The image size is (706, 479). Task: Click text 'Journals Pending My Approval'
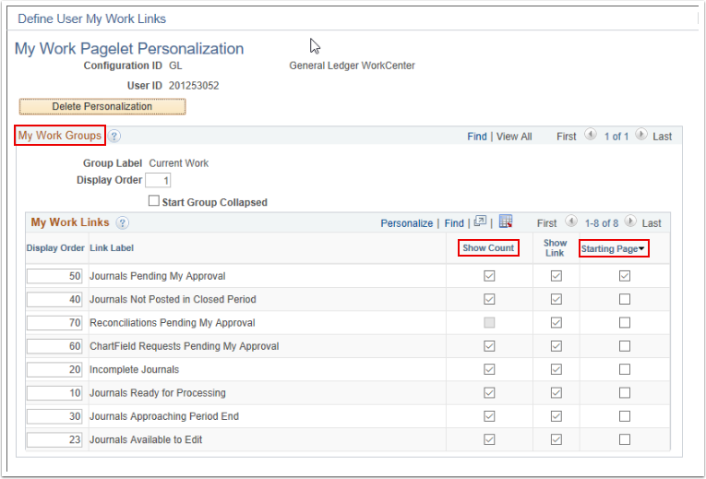(x=157, y=276)
